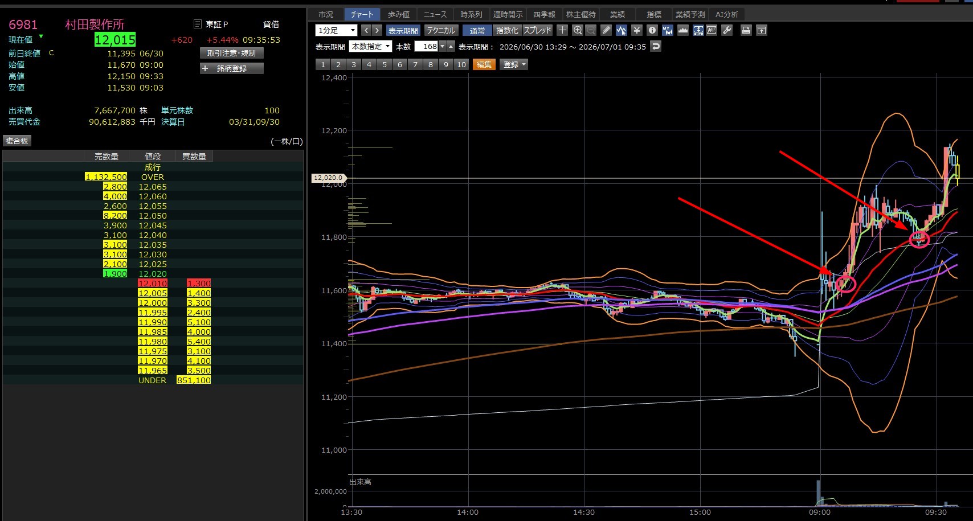Select the 通常 chart mode
Screen dimensions: 973x521
477,30
